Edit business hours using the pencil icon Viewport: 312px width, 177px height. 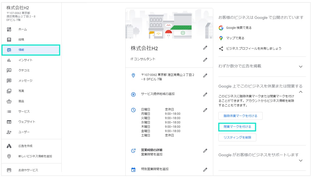[205, 110]
